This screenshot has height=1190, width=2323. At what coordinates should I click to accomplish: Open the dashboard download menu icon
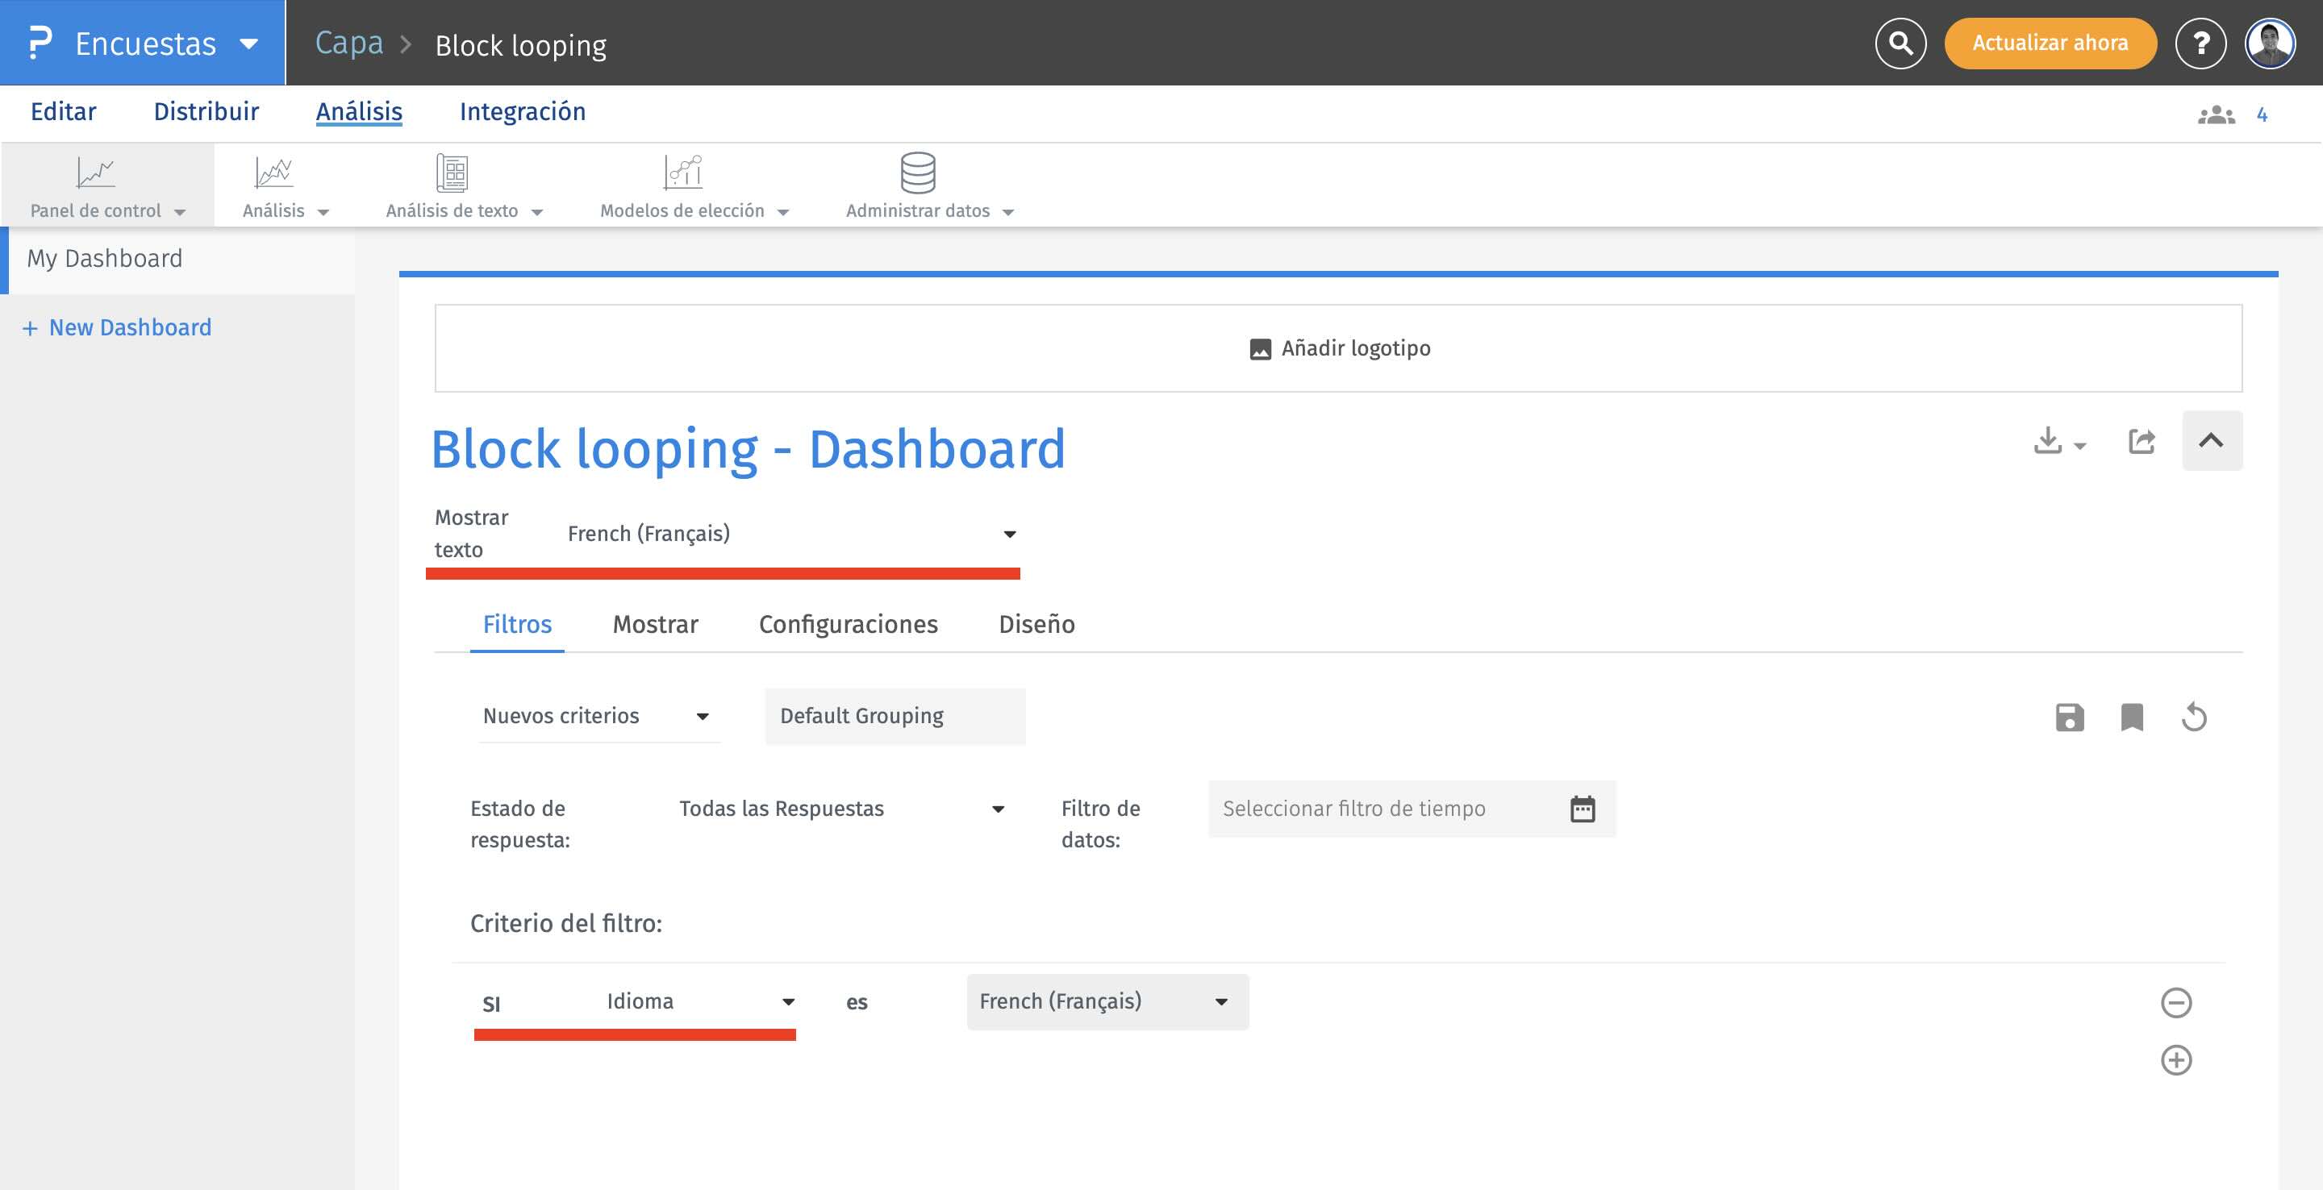click(2058, 442)
